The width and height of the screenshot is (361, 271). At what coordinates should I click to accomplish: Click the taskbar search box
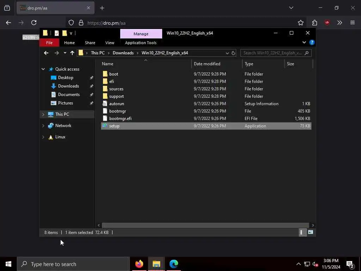(73, 264)
